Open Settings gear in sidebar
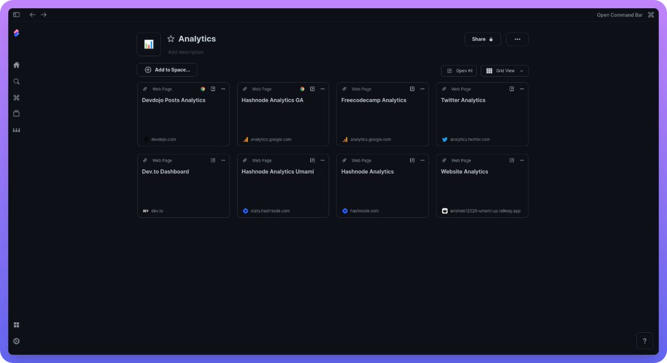This screenshot has width=667, height=363. tap(16, 341)
